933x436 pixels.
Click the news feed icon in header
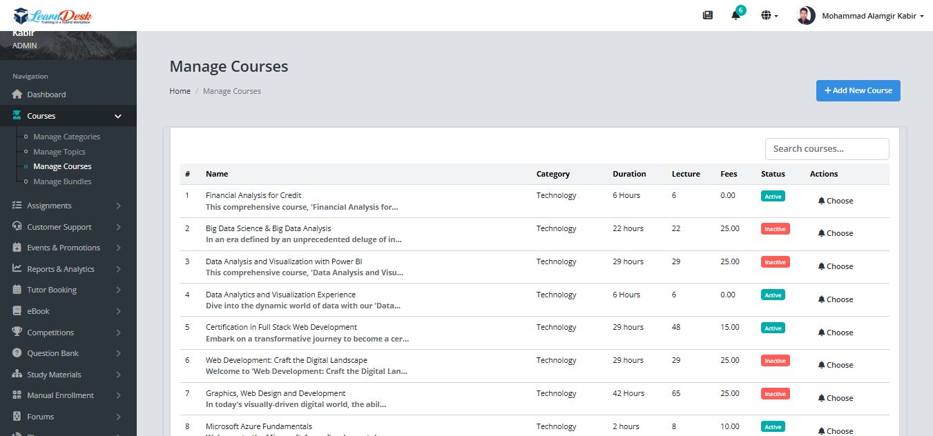(707, 15)
